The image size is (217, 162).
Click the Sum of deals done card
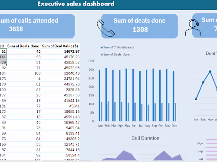pos(139,26)
